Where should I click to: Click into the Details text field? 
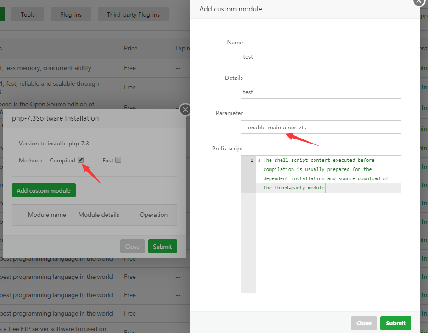pyautogui.click(x=321, y=92)
